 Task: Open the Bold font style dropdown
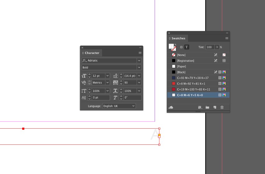pyautogui.click(x=139, y=67)
